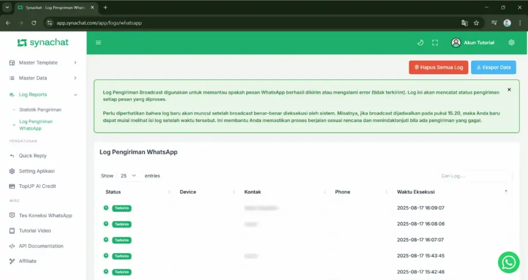This screenshot has height=280, width=528.
Task: Click the Cari Log search field
Action: coord(475,176)
